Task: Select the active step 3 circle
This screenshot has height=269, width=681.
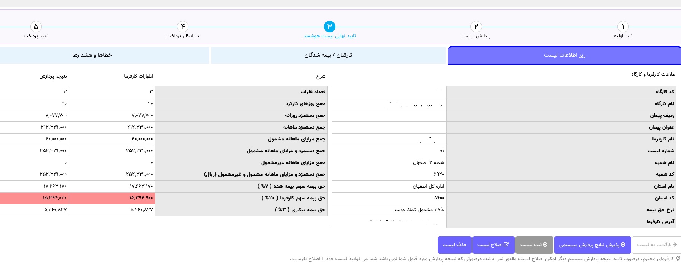Action: (329, 27)
